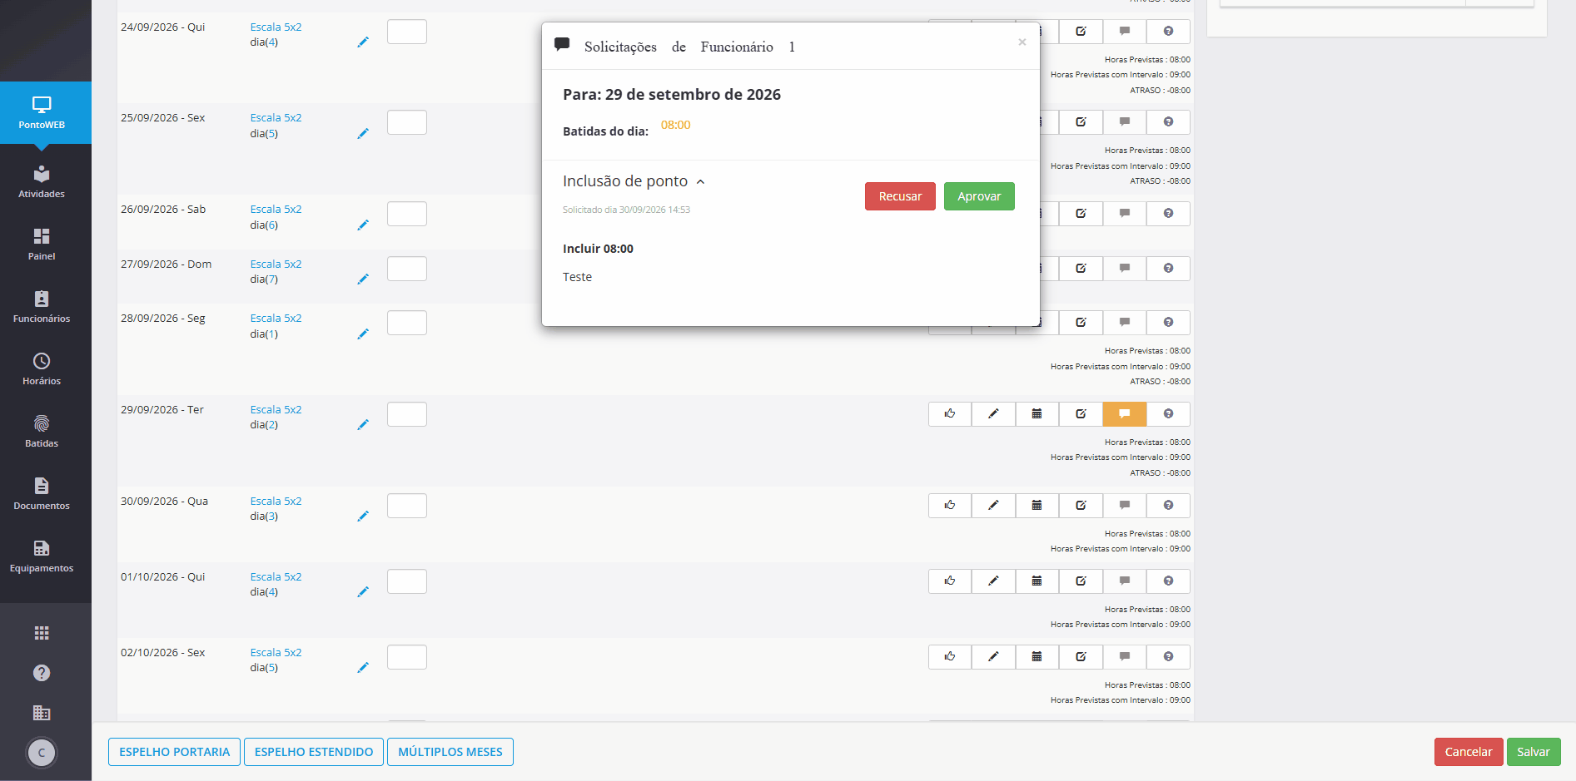Click the Salvar button

tap(1534, 752)
